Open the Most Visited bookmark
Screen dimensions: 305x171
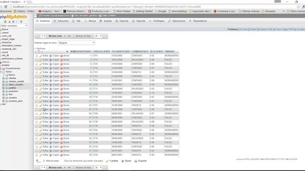coord(122,11)
